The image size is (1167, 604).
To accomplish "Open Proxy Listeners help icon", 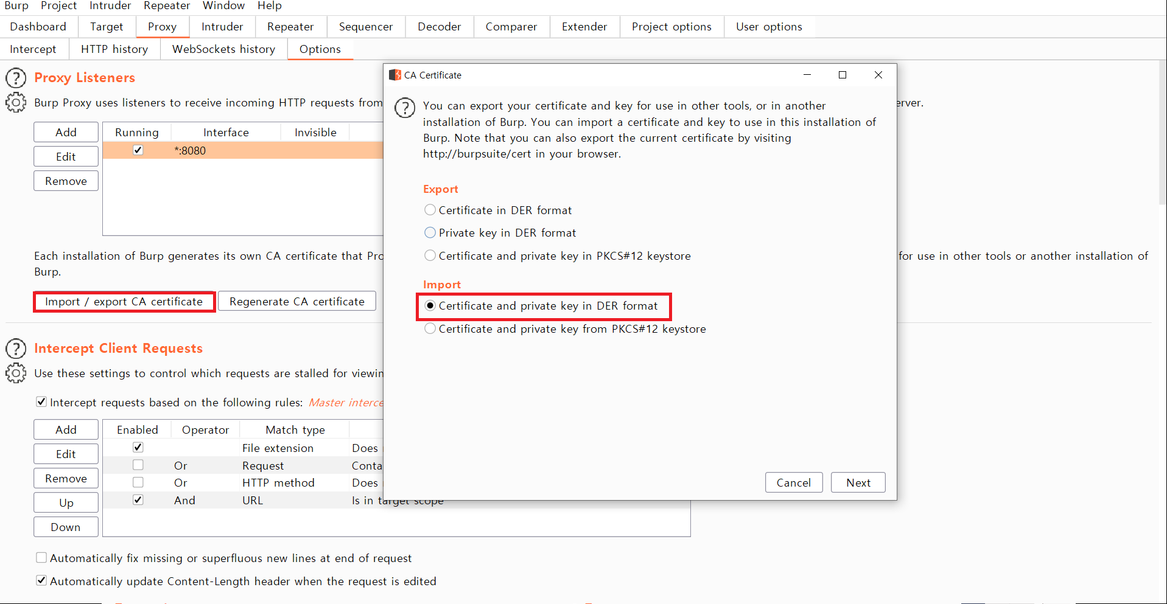I will [x=16, y=78].
